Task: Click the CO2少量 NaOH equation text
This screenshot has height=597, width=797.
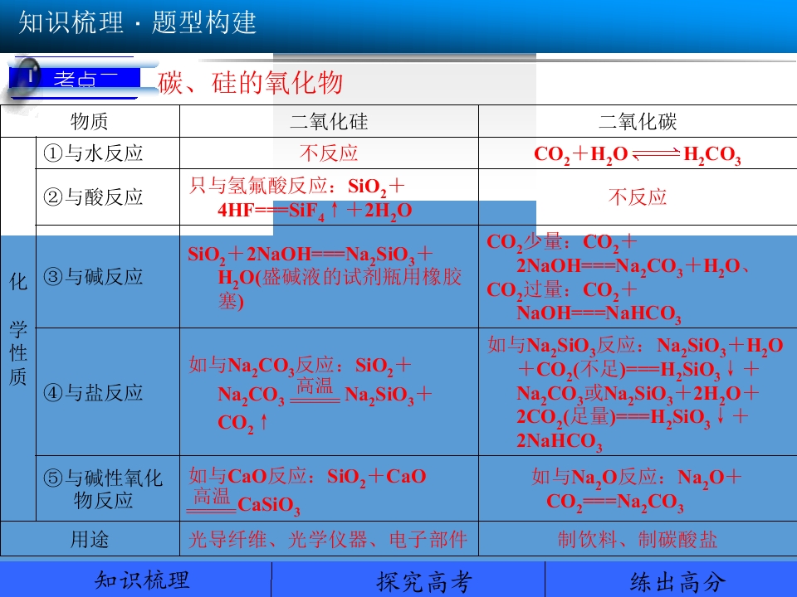Action: coord(618,254)
